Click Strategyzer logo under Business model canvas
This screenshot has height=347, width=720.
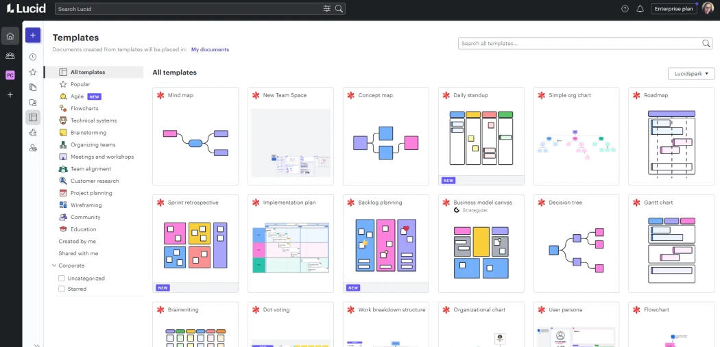click(457, 210)
